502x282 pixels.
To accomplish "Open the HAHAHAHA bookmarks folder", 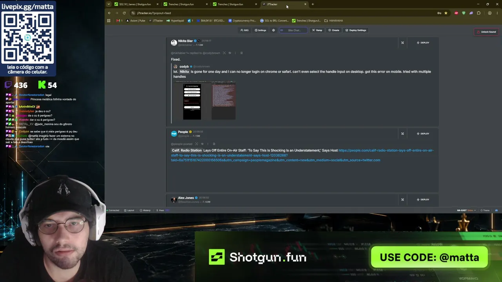I will [x=334, y=21].
